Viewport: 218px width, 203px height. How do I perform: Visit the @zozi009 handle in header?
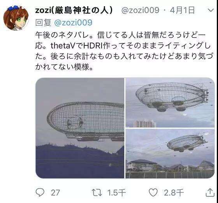[x=140, y=10]
